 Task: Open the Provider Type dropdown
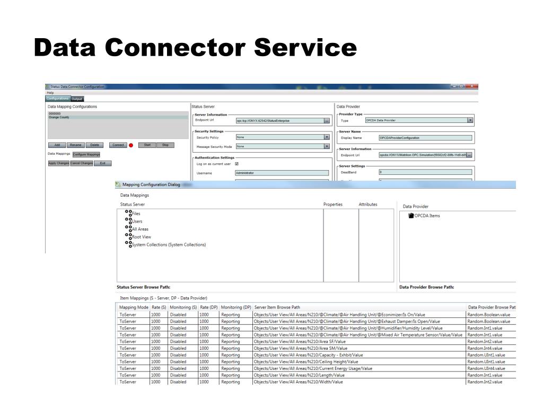coord(470,120)
